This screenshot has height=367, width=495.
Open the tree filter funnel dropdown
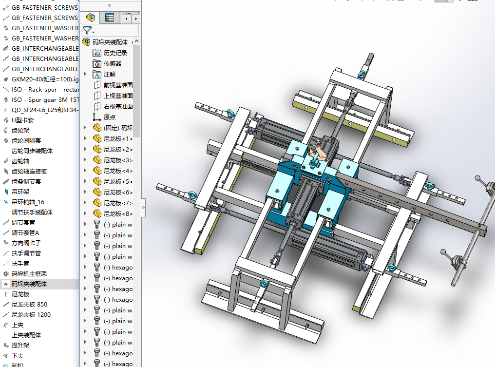point(88,31)
